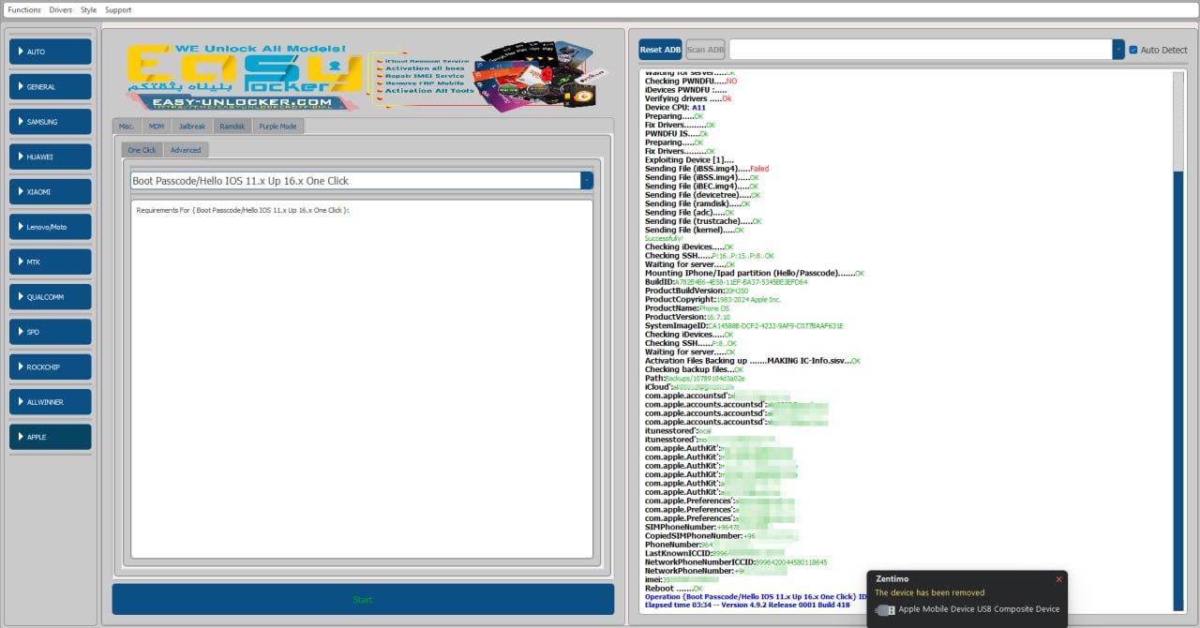Click the 'Sending File (iBSS.img4)....Failed' line
The width and height of the screenshot is (1200, 628).
(x=707, y=169)
